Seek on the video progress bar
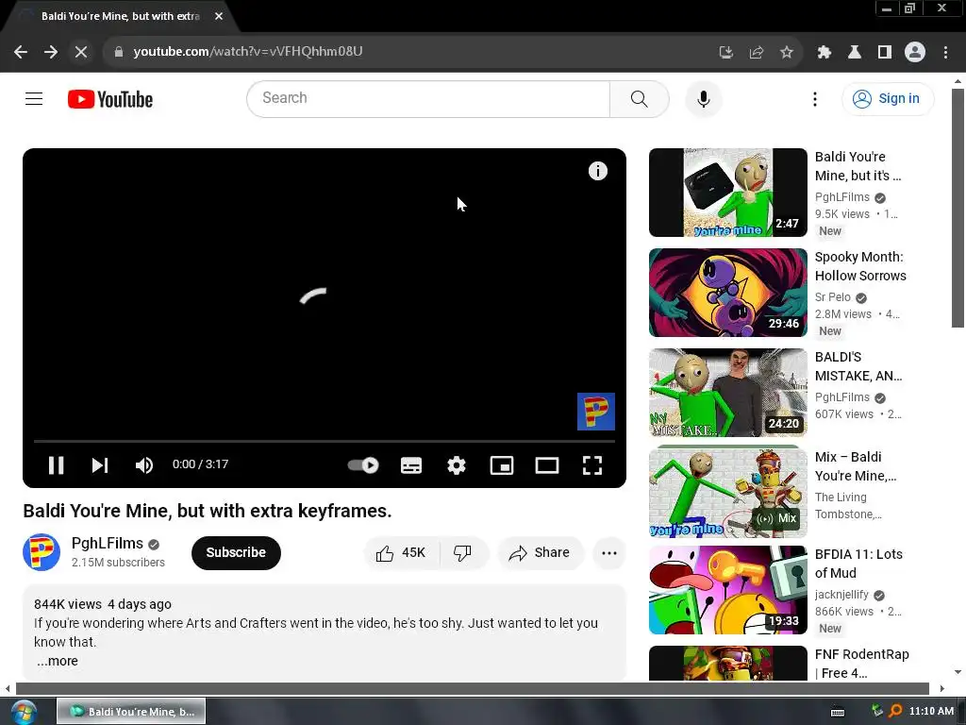This screenshot has height=725, width=966. pyautogui.click(x=325, y=442)
